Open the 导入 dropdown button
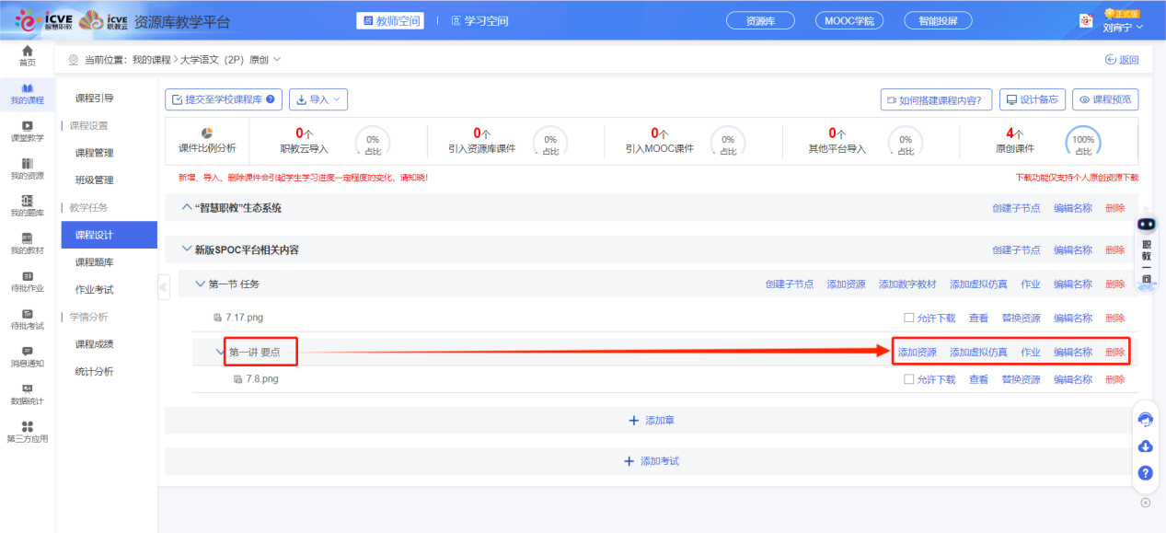Image resolution: width=1166 pixels, height=533 pixels. pos(318,99)
